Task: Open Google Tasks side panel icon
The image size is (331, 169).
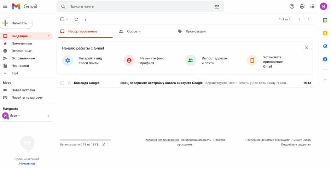Action: (x=325, y=46)
